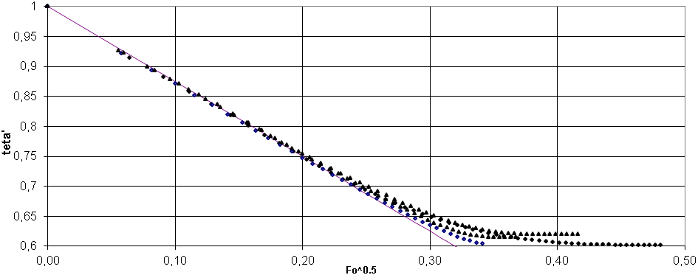Select the last blue diamond data point
Screen dimensions: 698x275
[482, 243]
